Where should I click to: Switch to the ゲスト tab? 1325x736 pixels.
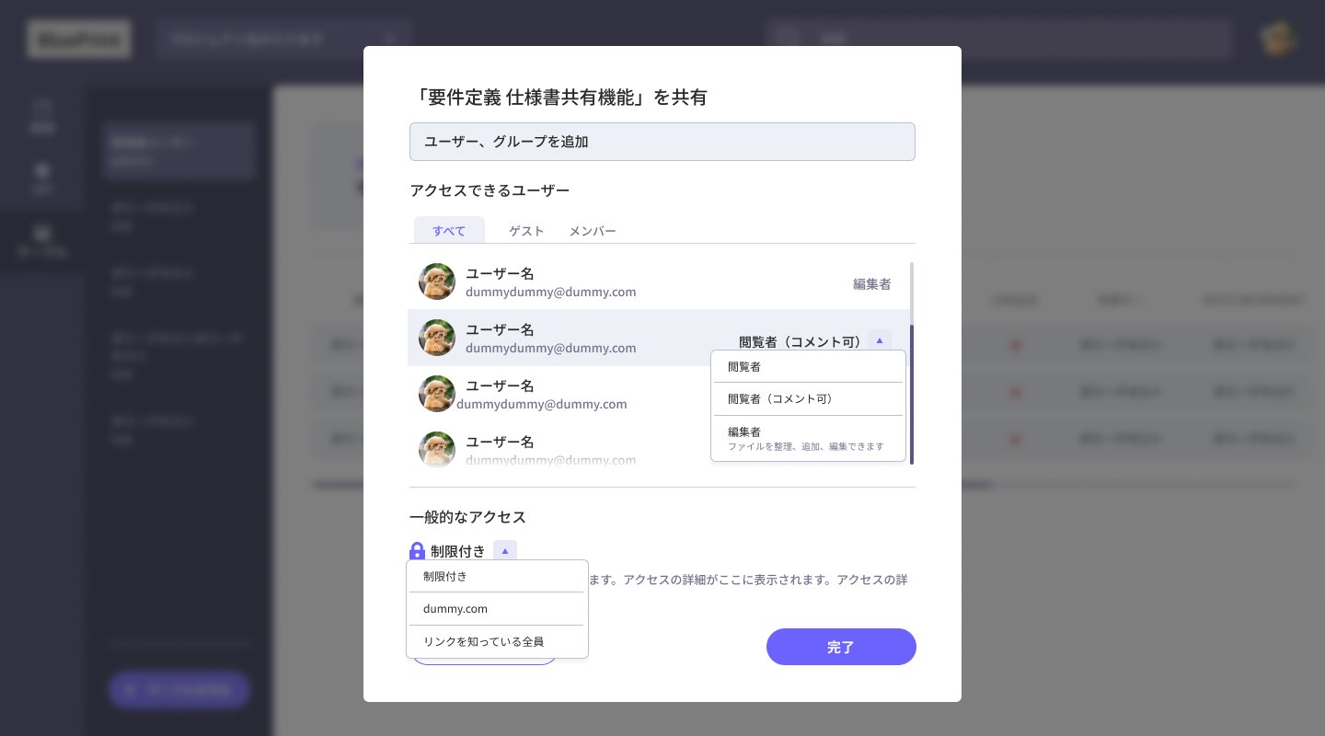pos(527,231)
